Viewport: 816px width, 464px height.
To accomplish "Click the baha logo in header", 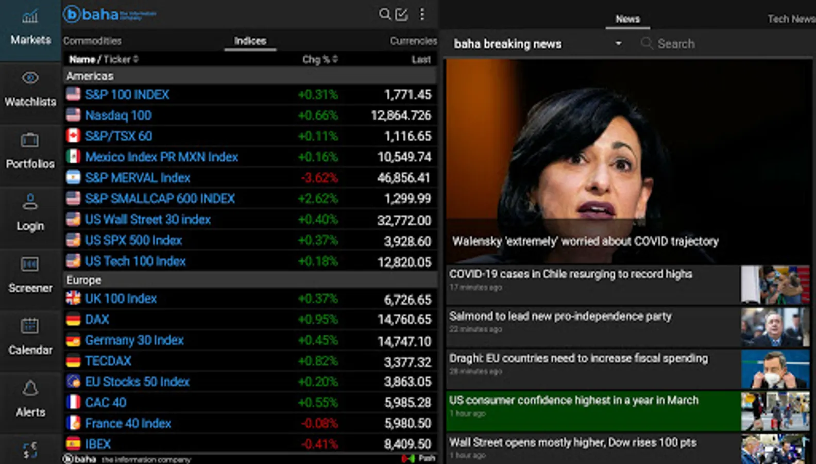I will [109, 14].
